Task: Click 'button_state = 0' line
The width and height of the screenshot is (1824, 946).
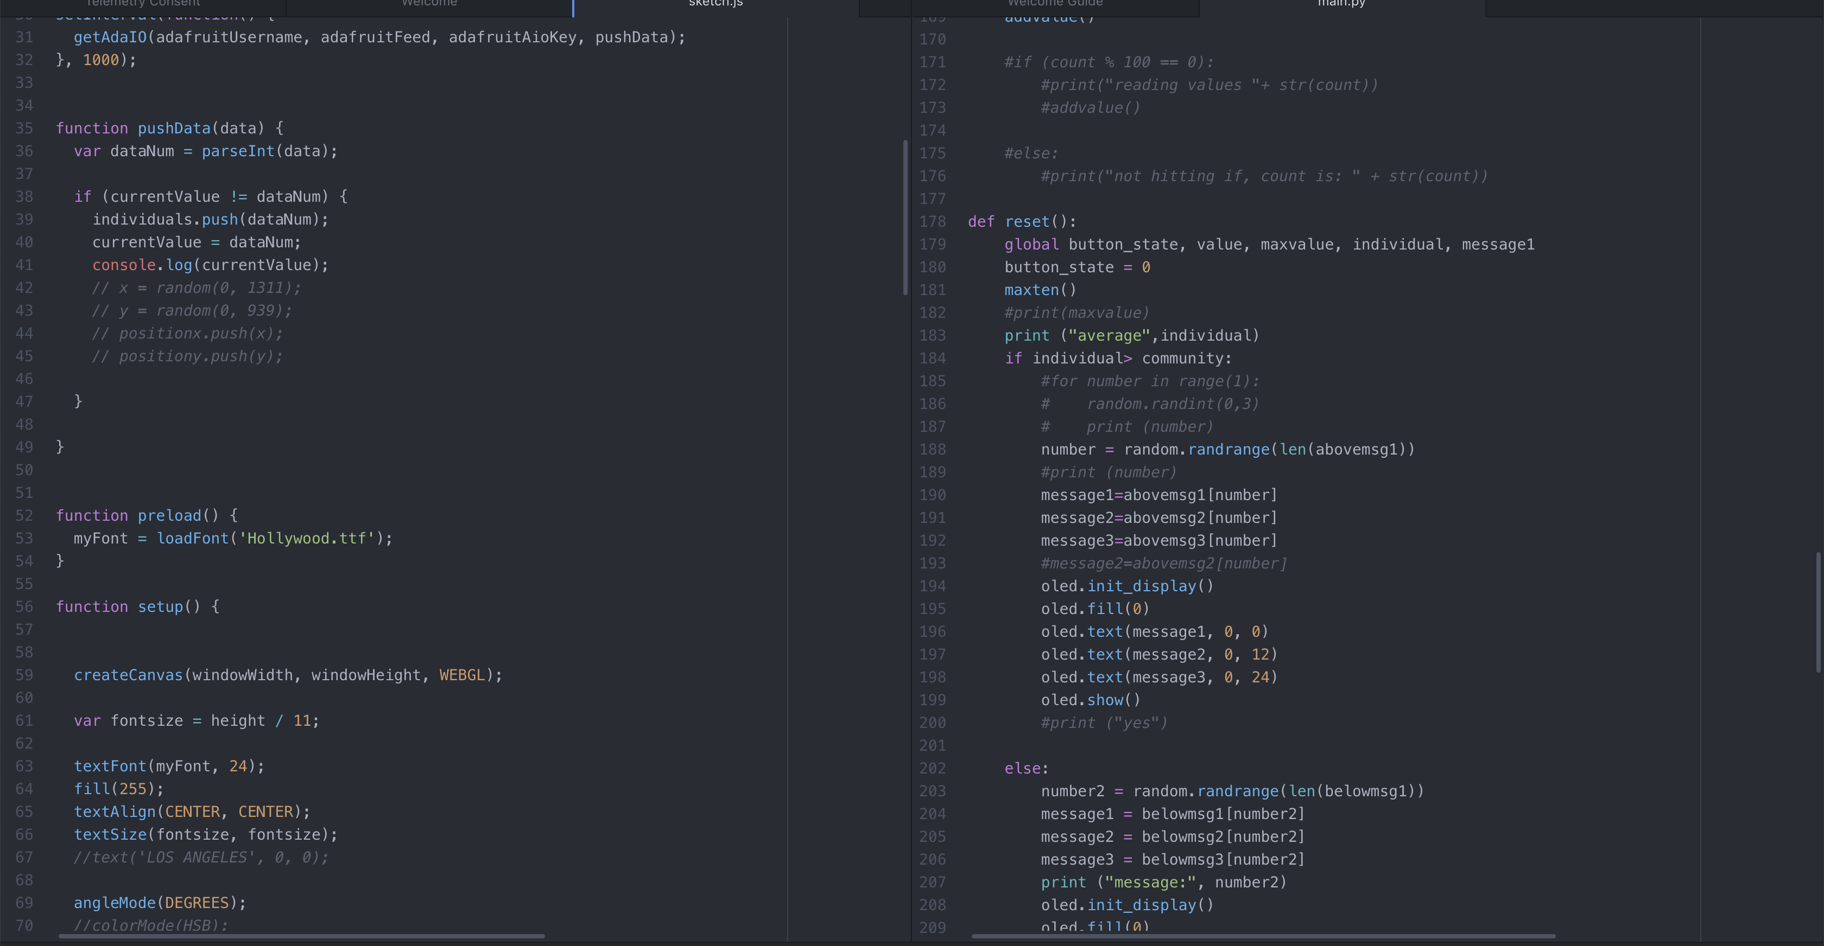Action: click(x=1078, y=267)
